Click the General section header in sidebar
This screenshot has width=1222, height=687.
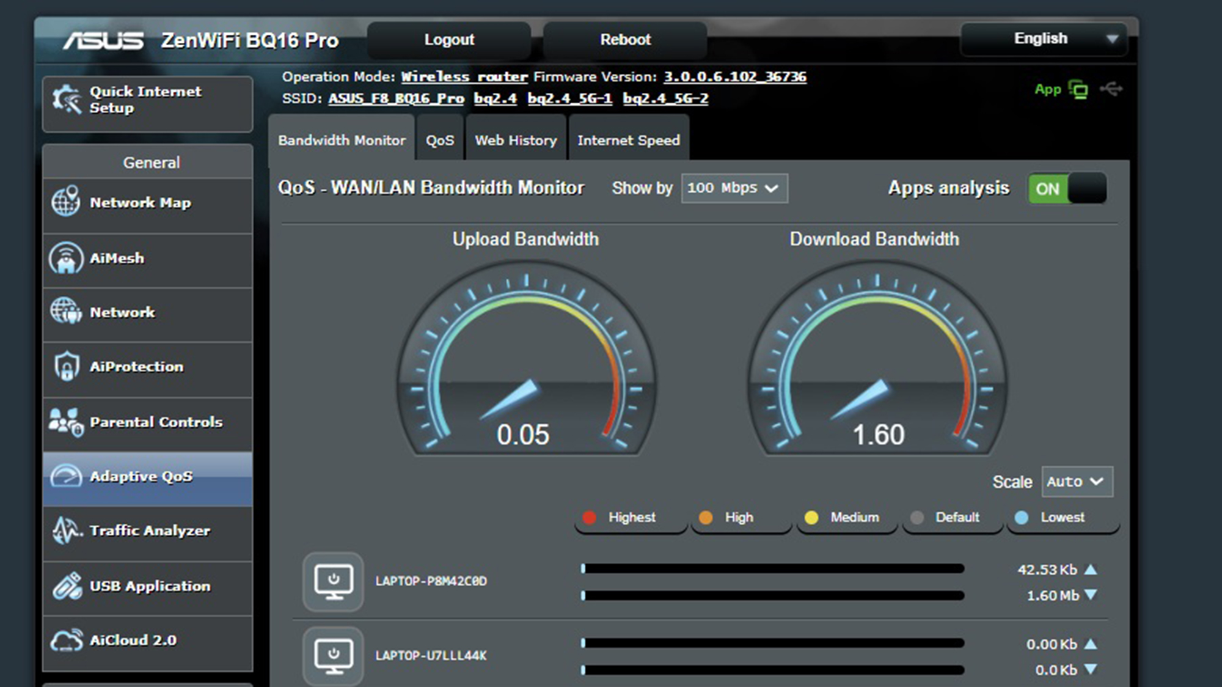[x=147, y=163]
